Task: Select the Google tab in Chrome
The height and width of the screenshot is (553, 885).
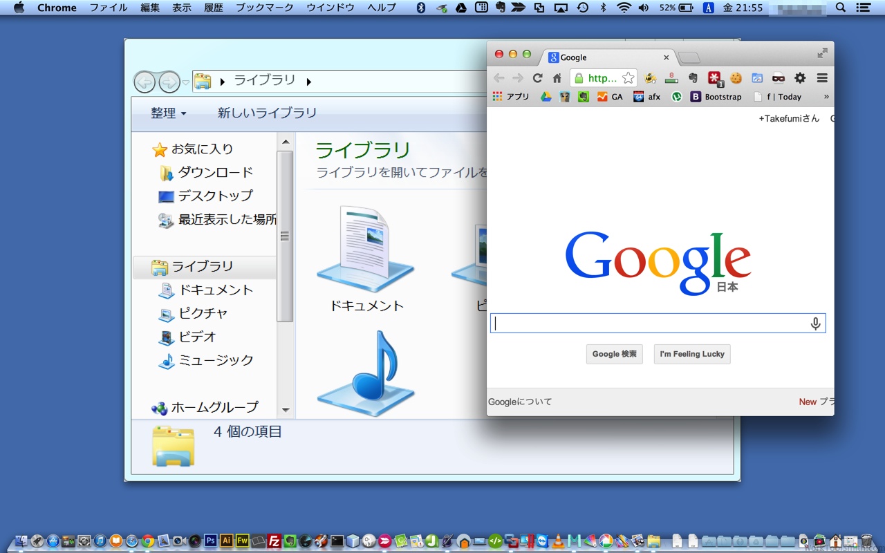Action: [608, 57]
